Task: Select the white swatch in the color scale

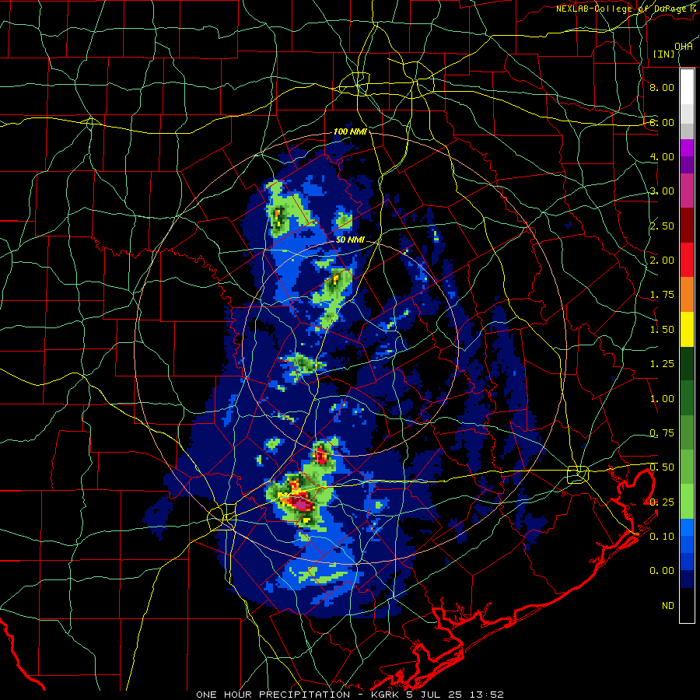Action: pyautogui.click(x=687, y=87)
